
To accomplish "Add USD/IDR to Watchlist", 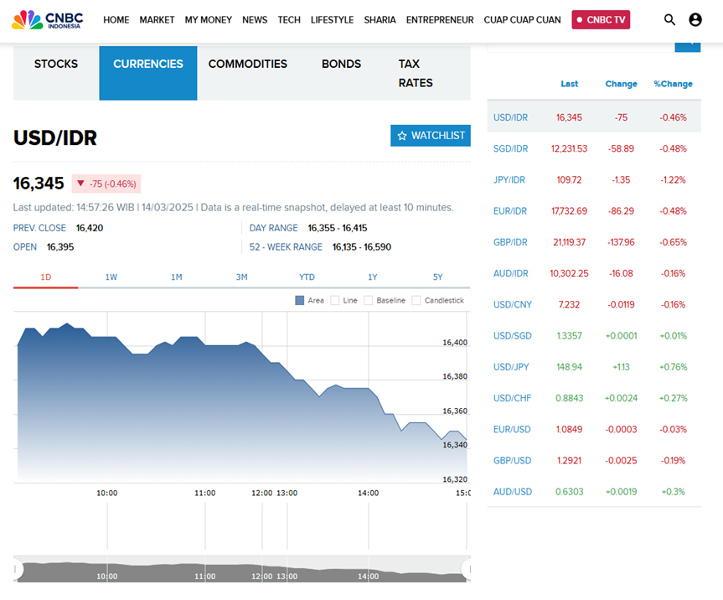I will click(431, 136).
